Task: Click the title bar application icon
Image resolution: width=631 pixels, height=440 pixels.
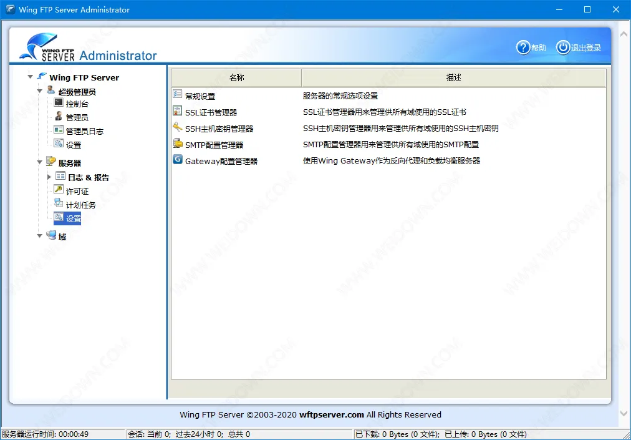Action: pos(10,9)
